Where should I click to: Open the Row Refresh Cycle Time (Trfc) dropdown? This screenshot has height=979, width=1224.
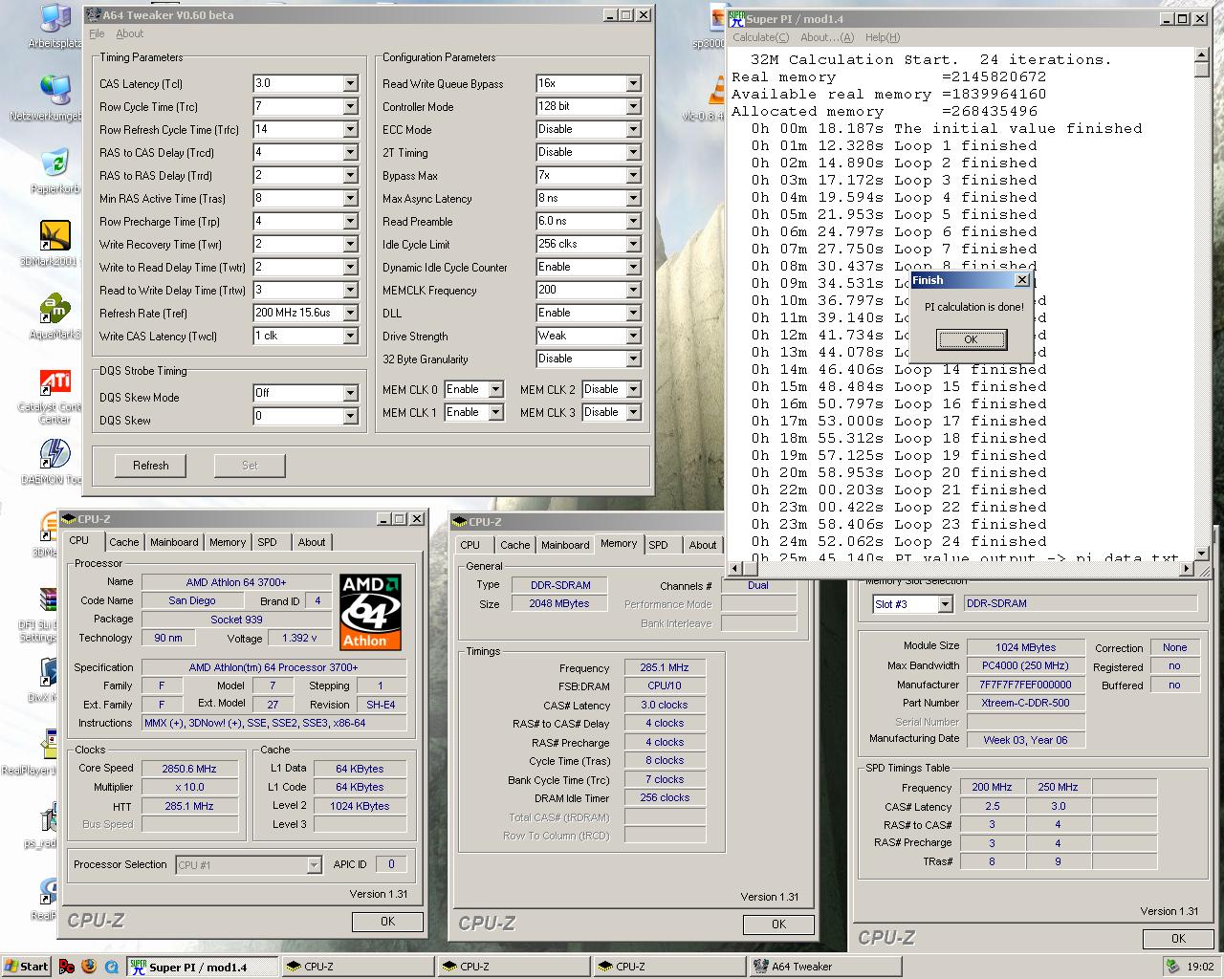[x=350, y=129]
